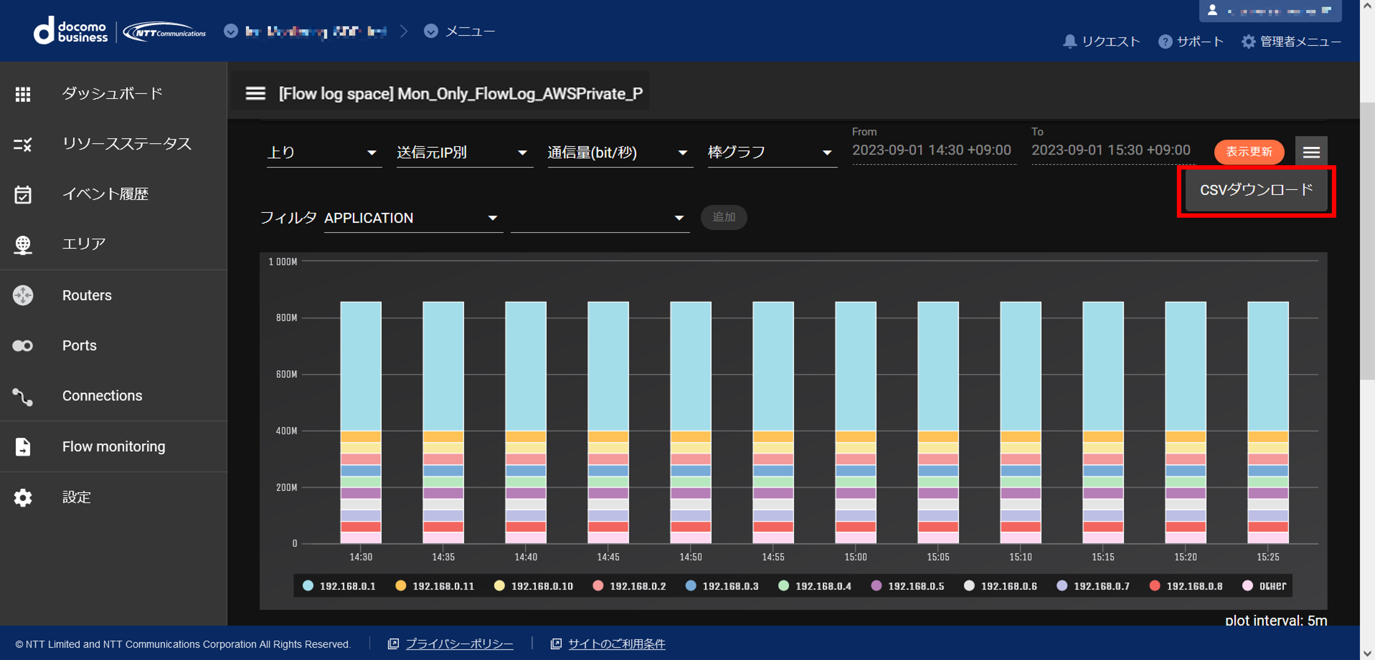The width and height of the screenshot is (1375, 660).
Task: Click the メニュー breadcrumb text
Action: point(470,32)
